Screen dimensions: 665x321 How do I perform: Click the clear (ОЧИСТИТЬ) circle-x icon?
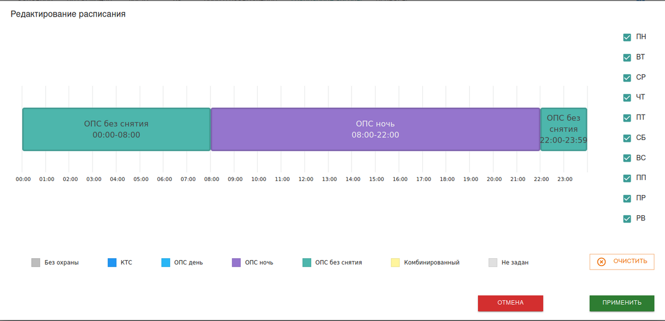click(602, 262)
